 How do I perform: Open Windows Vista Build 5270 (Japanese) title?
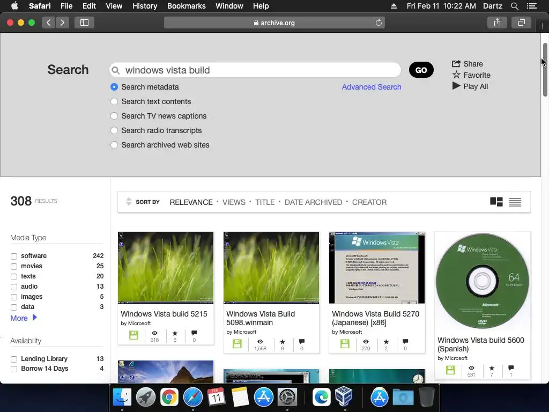click(375, 318)
